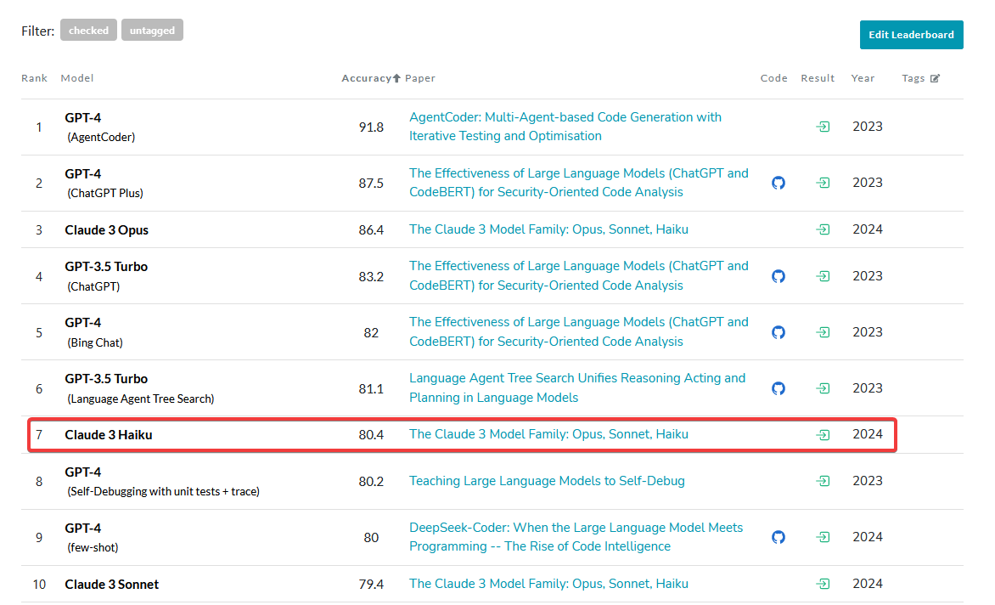Open Language Agent Tree Search paper link
The width and height of the screenshot is (995, 605).
click(577, 387)
